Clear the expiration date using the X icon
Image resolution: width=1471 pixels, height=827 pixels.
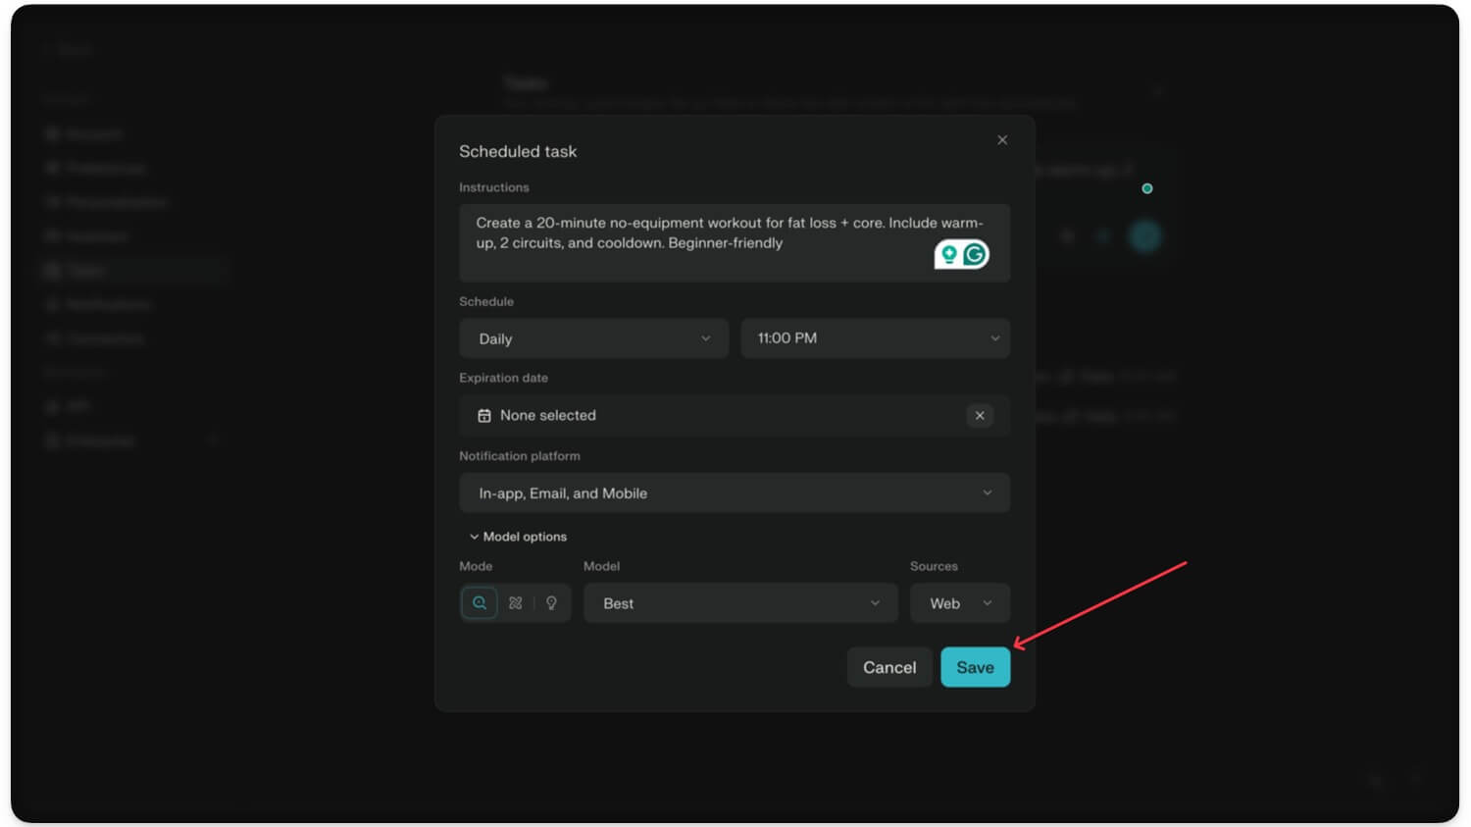click(979, 415)
